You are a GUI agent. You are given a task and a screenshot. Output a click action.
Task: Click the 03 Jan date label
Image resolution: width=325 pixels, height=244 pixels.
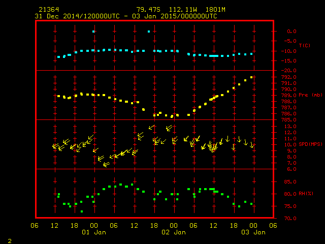253,232
